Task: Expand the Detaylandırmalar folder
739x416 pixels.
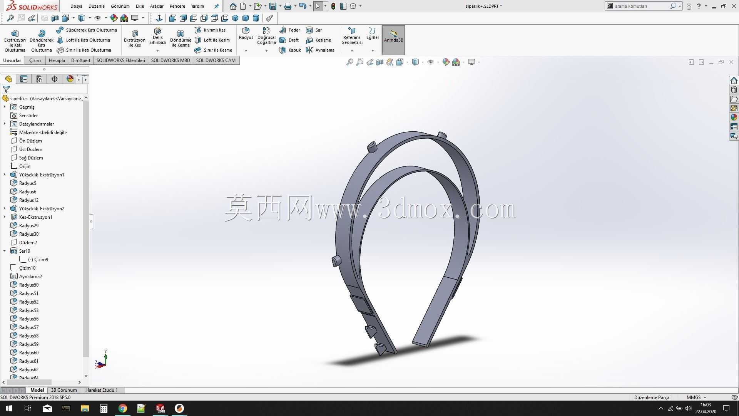Action: point(5,124)
